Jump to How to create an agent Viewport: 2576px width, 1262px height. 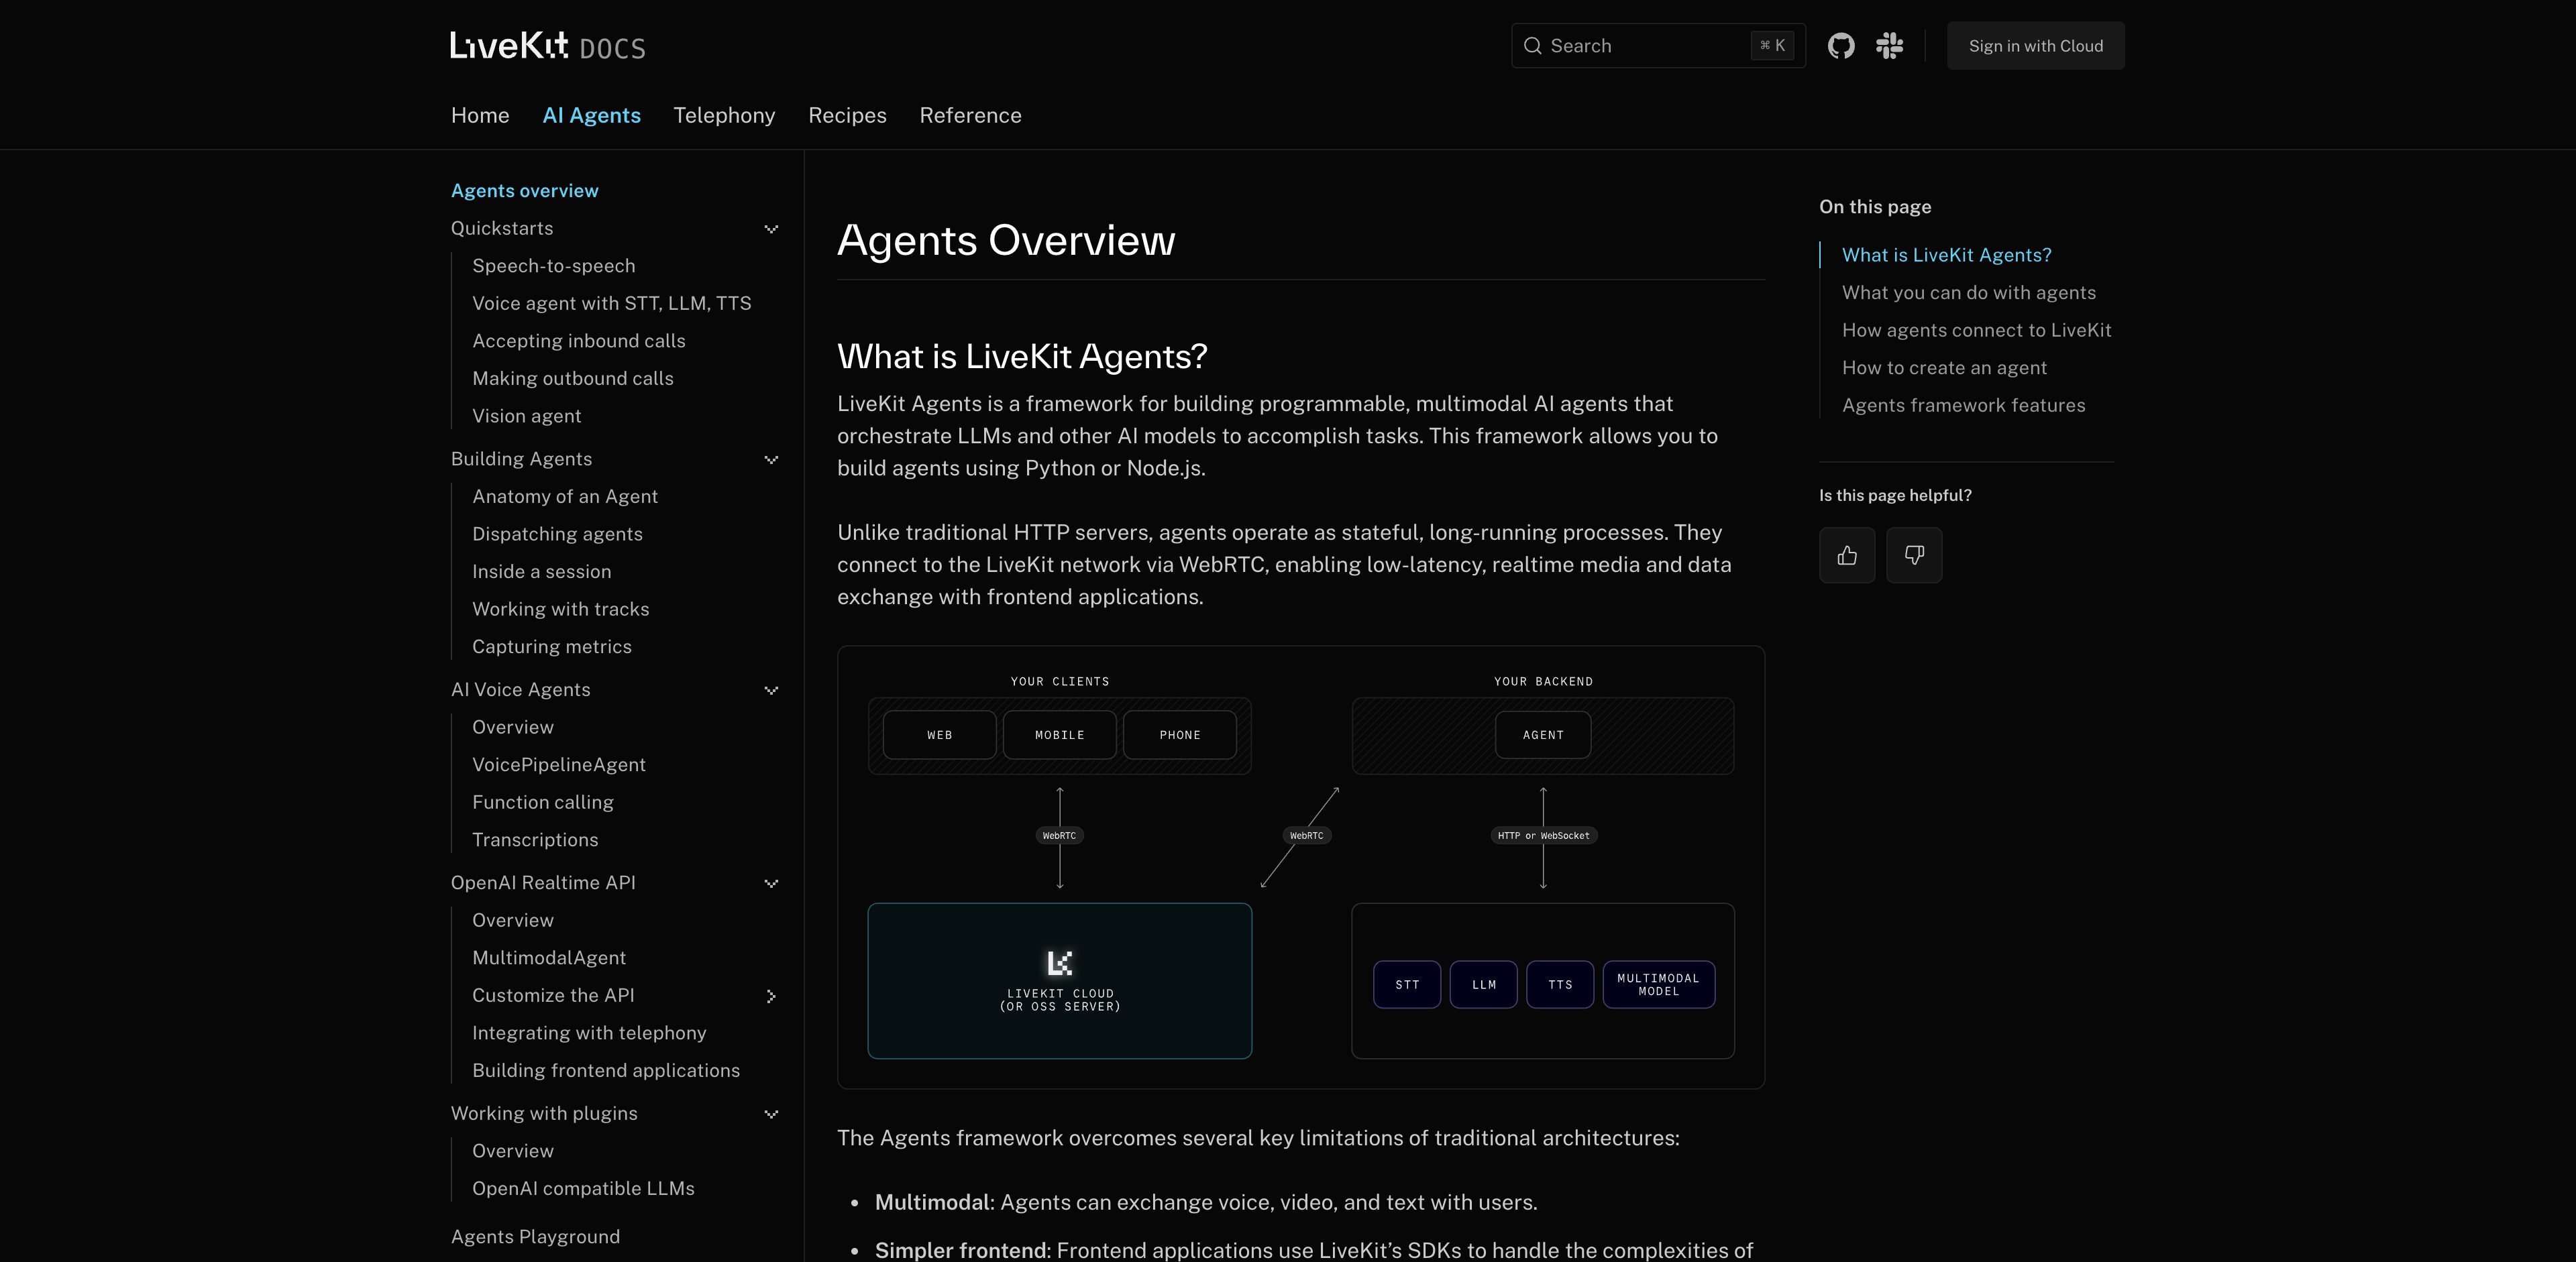pos(1944,367)
